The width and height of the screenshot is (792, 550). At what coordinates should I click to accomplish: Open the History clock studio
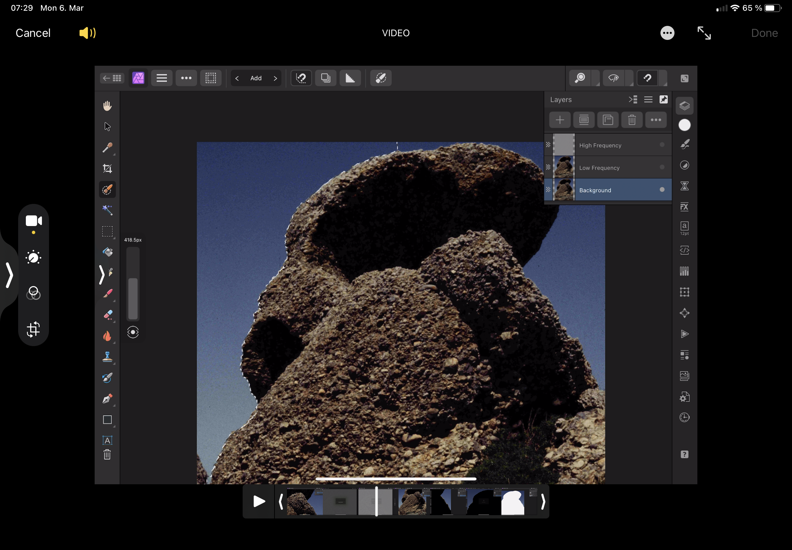[x=684, y=417]
